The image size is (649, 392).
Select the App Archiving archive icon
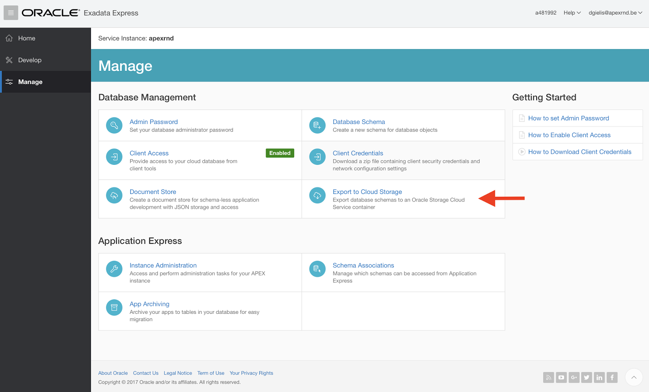pos(114,307)
